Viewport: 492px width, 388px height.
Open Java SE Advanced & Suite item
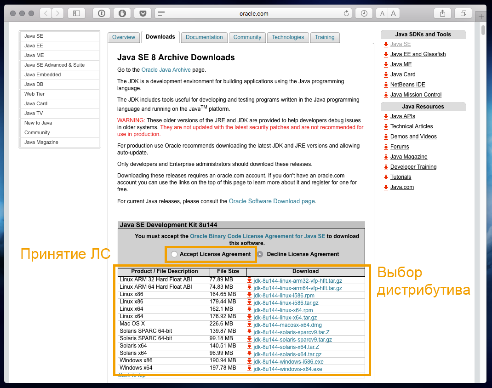pos(60,65)
